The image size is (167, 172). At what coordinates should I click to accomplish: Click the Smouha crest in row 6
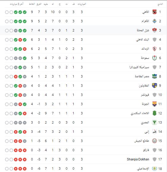coord(155,58)
